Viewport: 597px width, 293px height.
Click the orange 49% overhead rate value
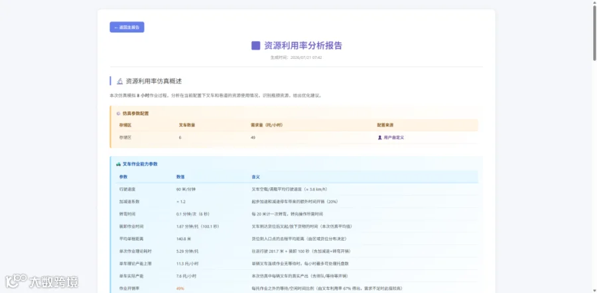click(x=180, y=289)
